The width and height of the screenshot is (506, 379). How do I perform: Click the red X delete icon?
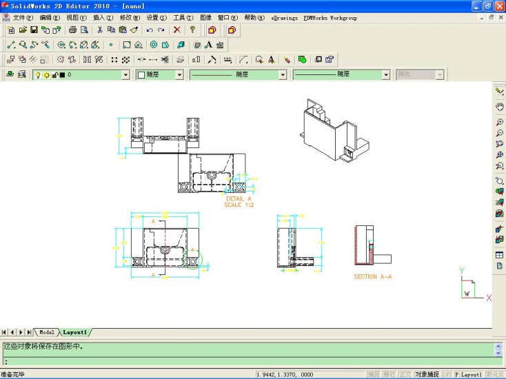click(177, 30)
